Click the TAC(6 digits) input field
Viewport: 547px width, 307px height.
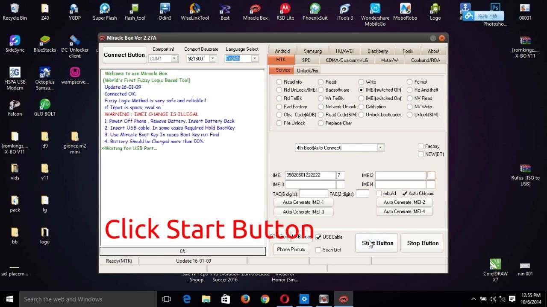coord(314,194)
